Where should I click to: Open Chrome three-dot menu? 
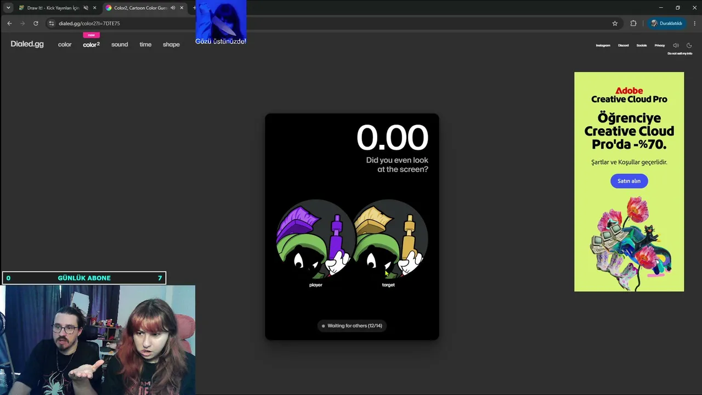695,23
